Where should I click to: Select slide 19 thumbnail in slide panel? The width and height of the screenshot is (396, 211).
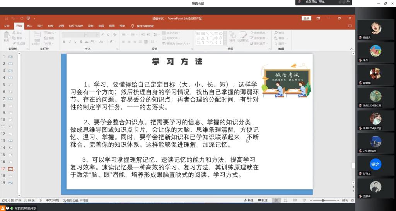point(10,182)
